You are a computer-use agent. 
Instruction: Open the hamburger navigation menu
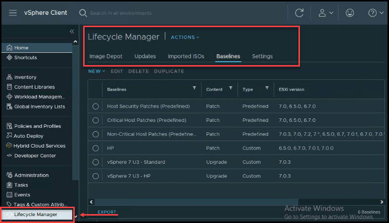click(x=13, y=13)
